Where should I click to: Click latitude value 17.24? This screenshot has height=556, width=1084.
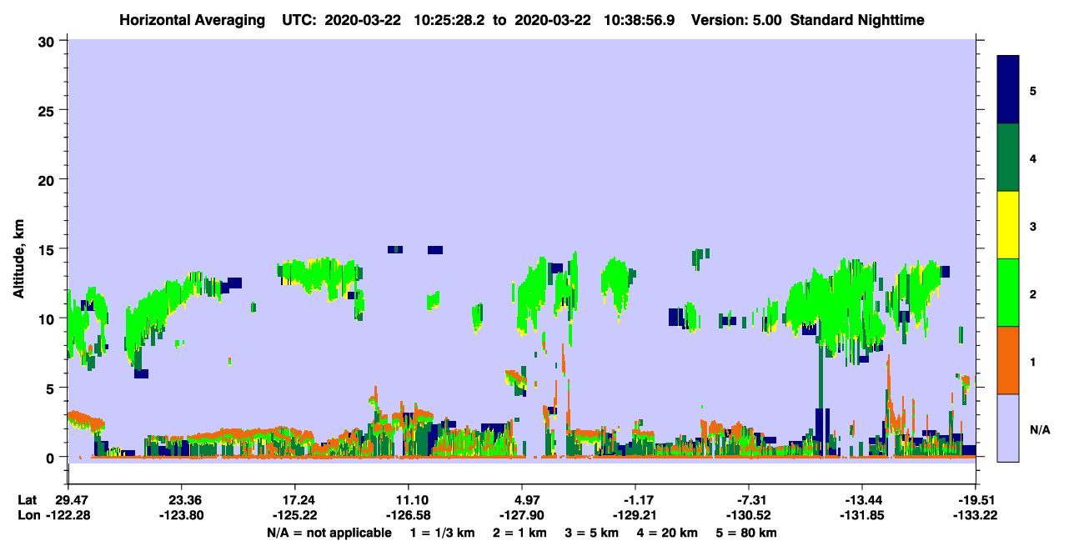coord(294,500)
